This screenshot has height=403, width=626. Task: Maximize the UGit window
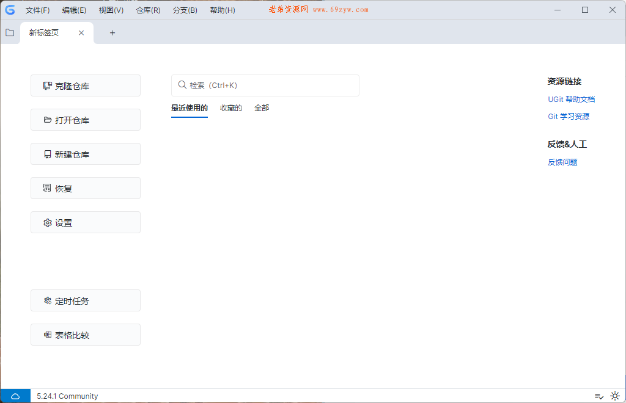point(585,10)
